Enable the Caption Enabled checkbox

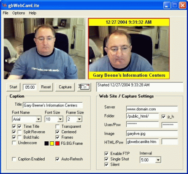point(14,159)
